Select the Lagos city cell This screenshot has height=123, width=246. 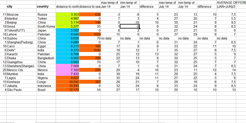[22, 78]
